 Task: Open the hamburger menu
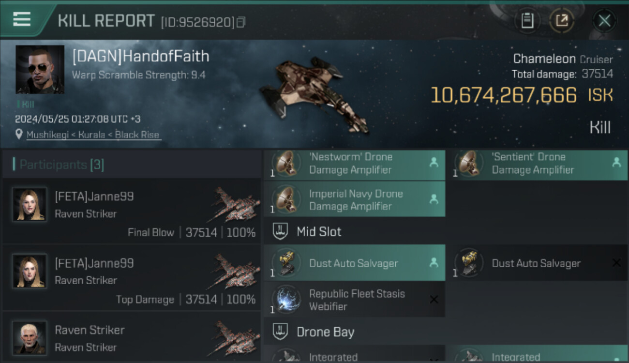click(x=22, y=19)
